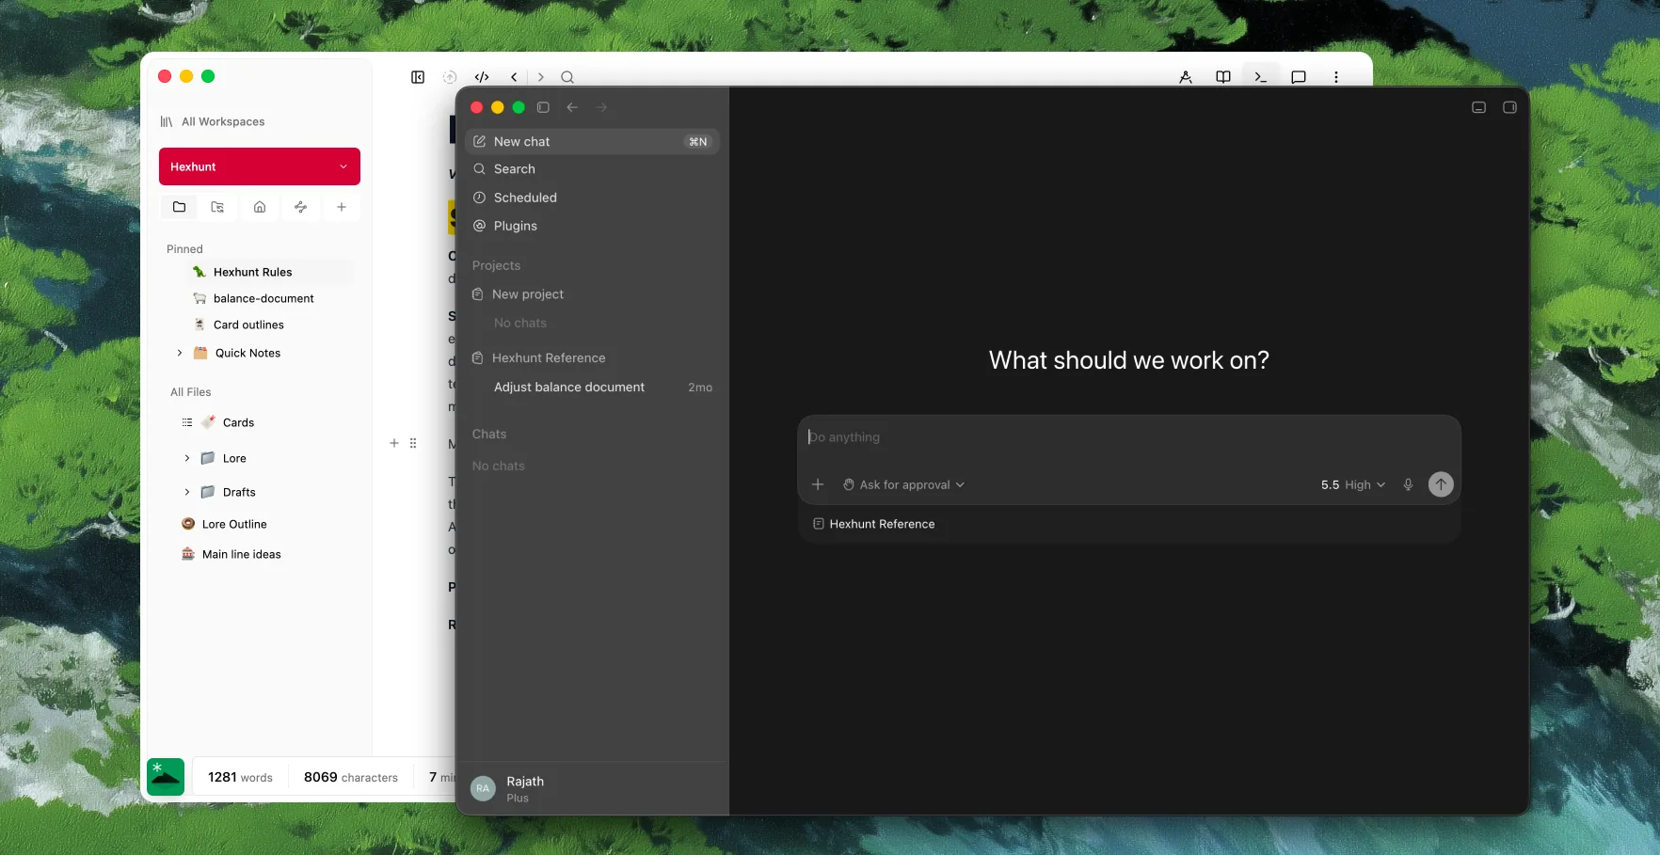Toggle the terminal prompt icon in notes toolbar
The width and height of the screenshot is (1660, 855).
(1261, 77)
